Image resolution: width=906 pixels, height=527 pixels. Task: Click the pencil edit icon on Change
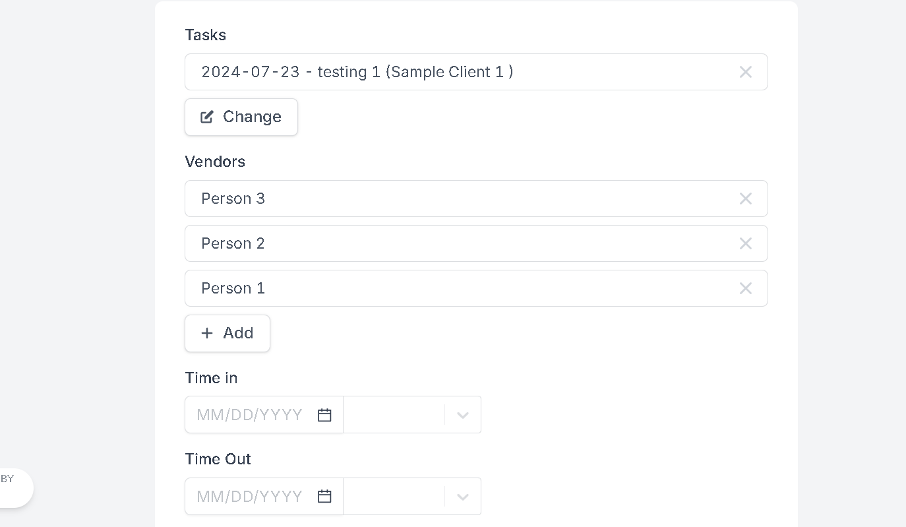pos(207,117)
